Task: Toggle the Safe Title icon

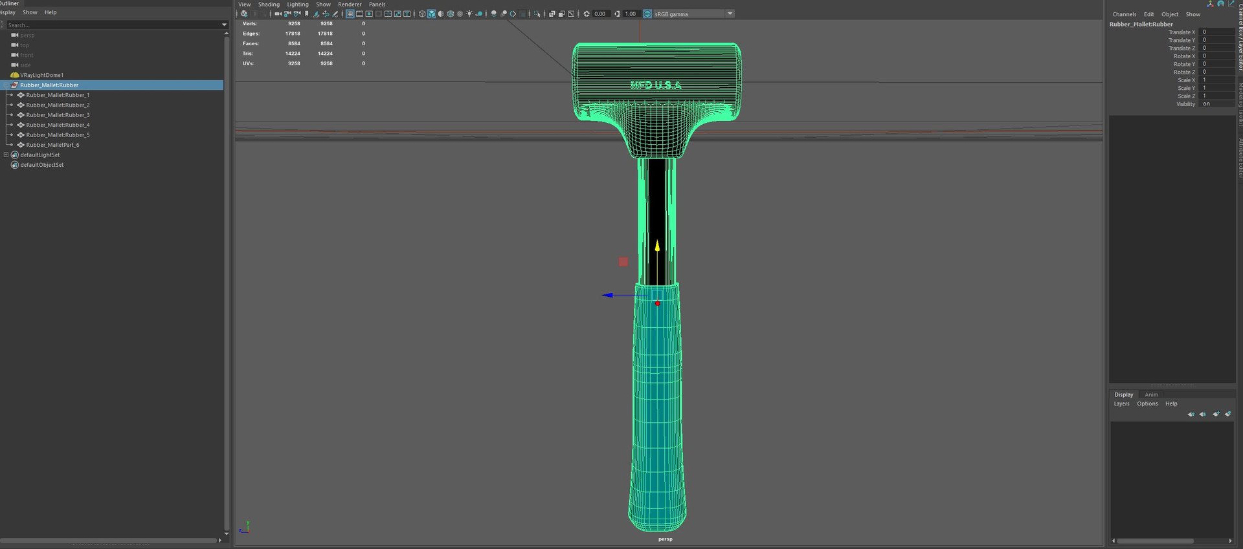Action: point(407,14)
